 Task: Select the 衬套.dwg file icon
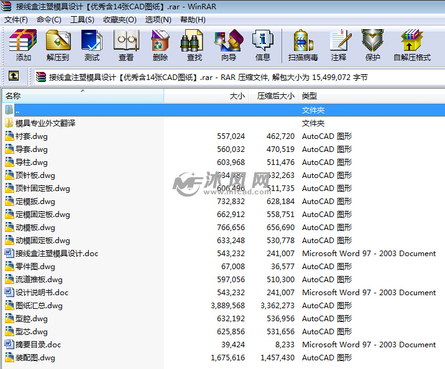[x=9, y=136]
